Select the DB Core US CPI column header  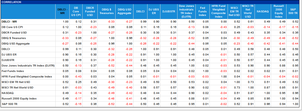coord(76,11)
